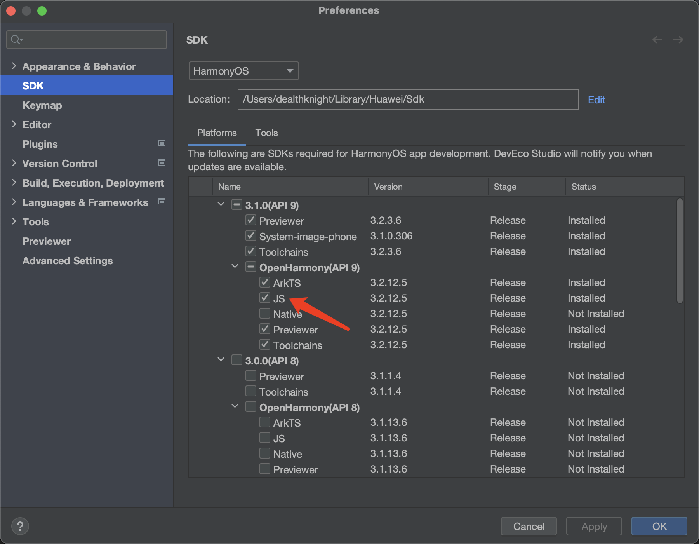
Task: Uncheck Toolchains 3.2.12.5 checkbox
Action: point(265,344)
